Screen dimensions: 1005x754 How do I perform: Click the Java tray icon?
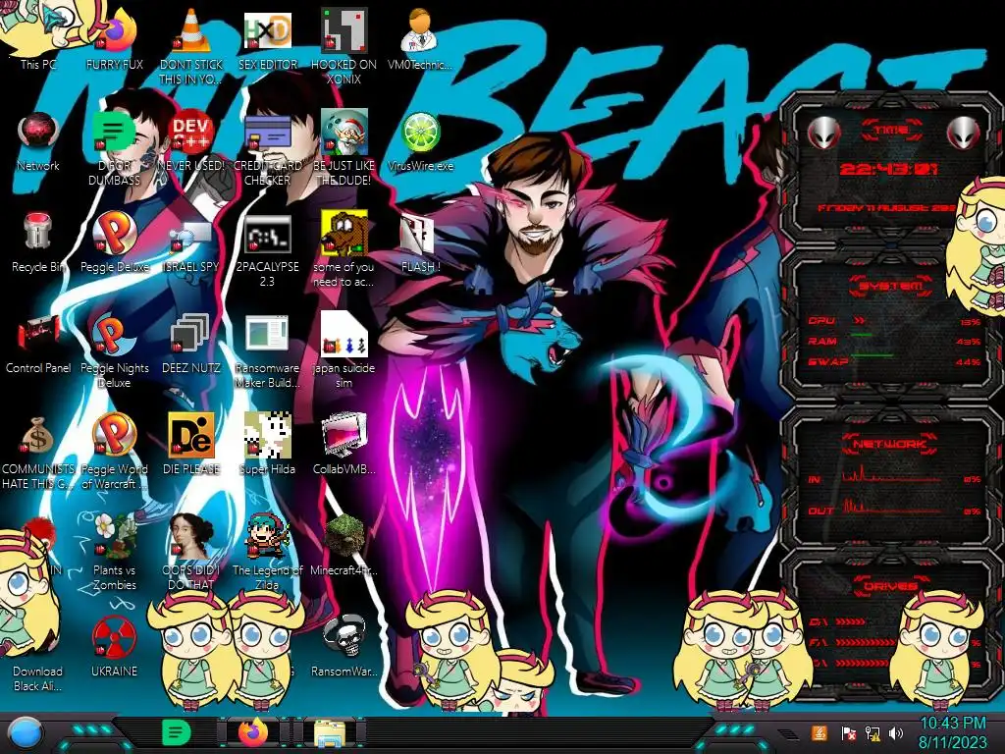point(820,733)
